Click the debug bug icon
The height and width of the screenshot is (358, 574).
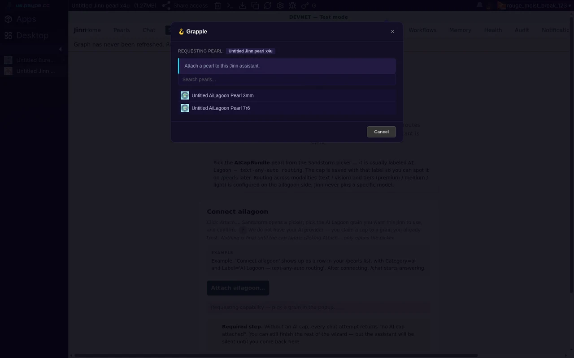point(292,5)
